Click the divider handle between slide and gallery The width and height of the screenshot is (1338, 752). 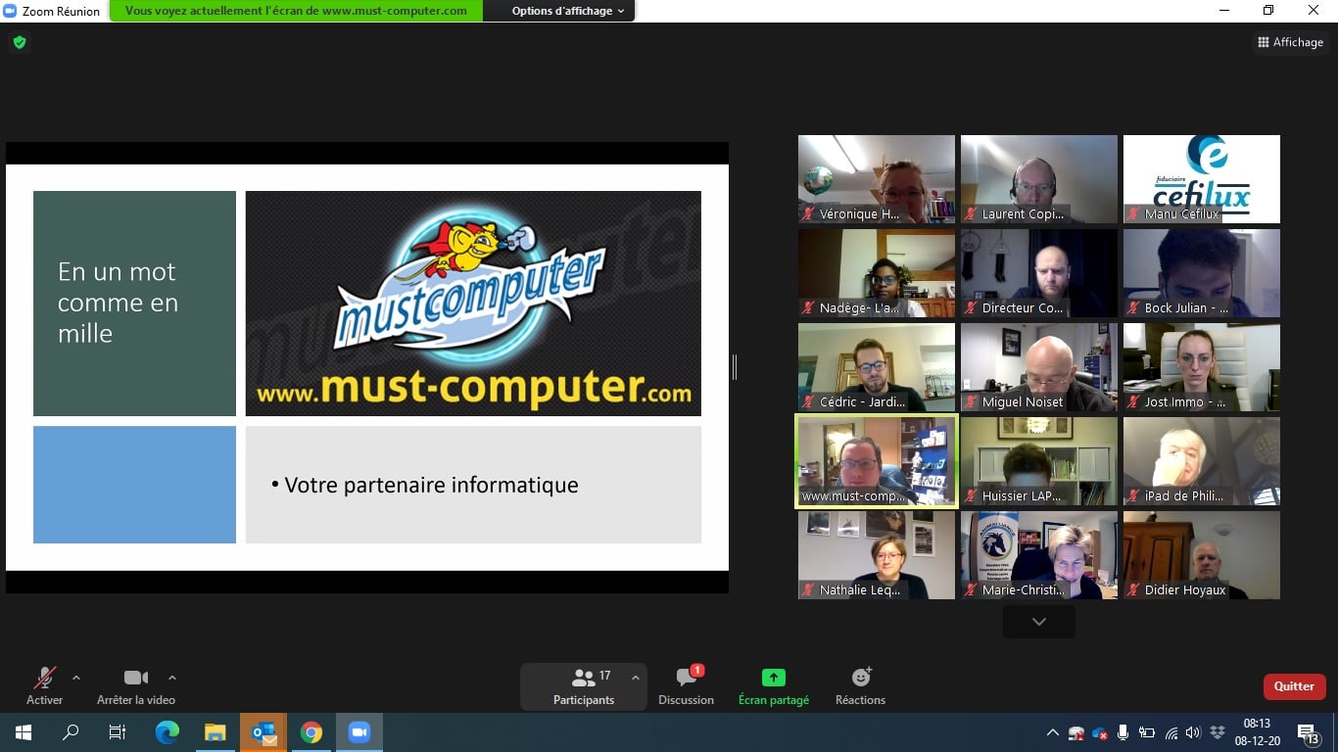(x=735, y=367)
